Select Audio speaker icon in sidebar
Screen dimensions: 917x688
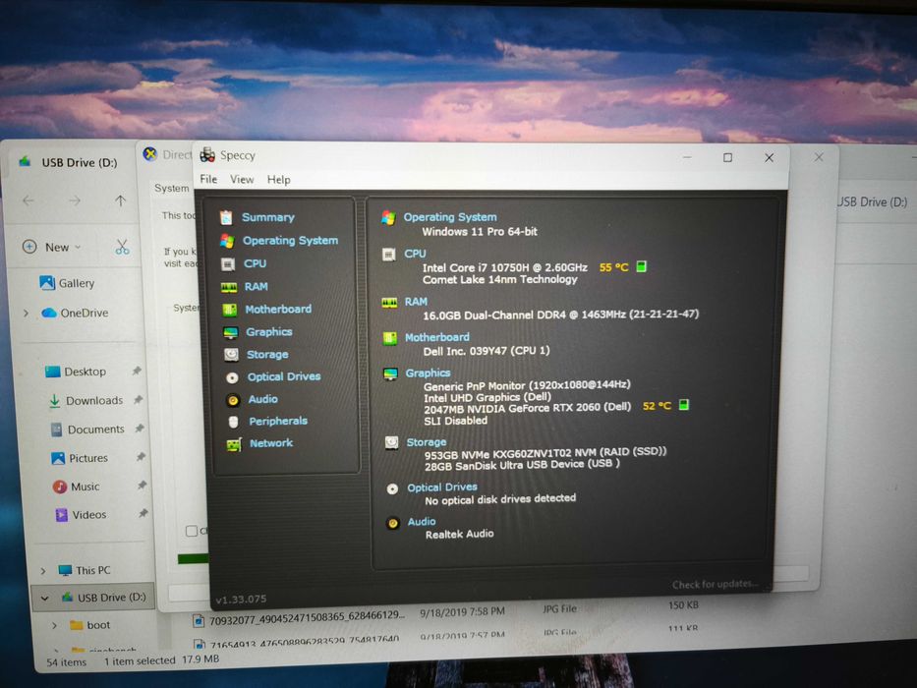point(233,400)
